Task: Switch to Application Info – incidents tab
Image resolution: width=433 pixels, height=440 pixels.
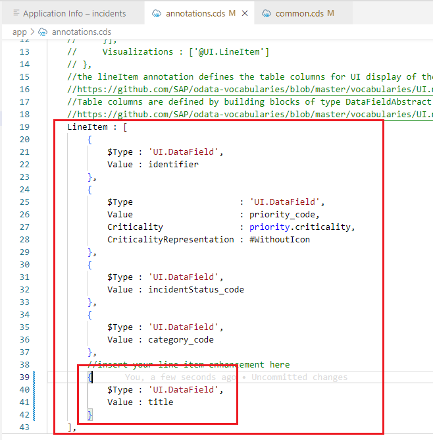Action: [73, 13]
